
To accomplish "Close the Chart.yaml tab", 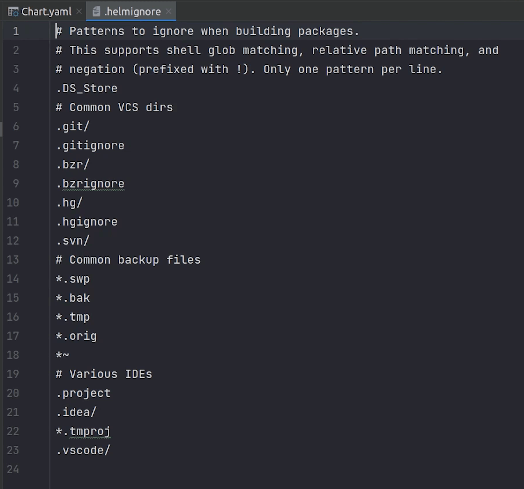I will [x=79, y=12].
